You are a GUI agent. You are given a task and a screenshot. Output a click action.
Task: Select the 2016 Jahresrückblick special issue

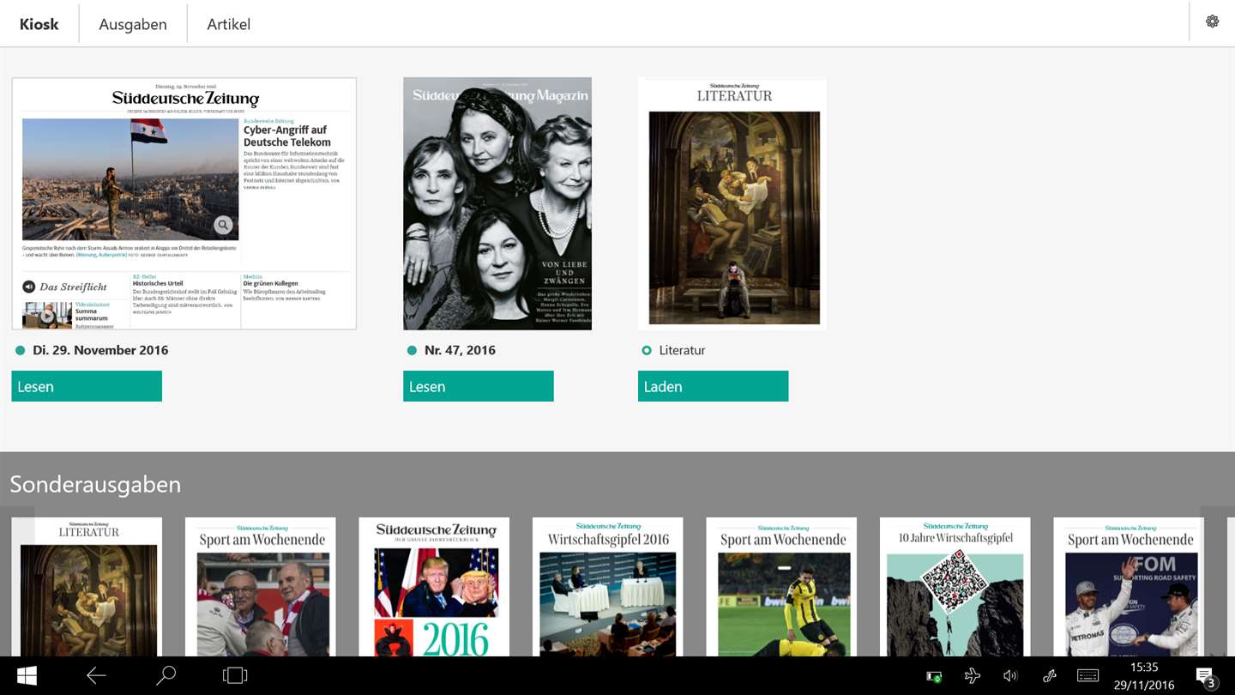[x=434, y=587]
